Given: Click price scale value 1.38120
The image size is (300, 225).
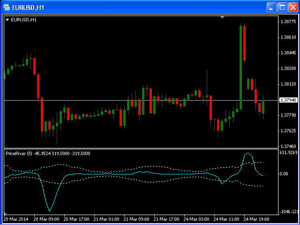Looking at the screenshot, I should pos(288,84).
